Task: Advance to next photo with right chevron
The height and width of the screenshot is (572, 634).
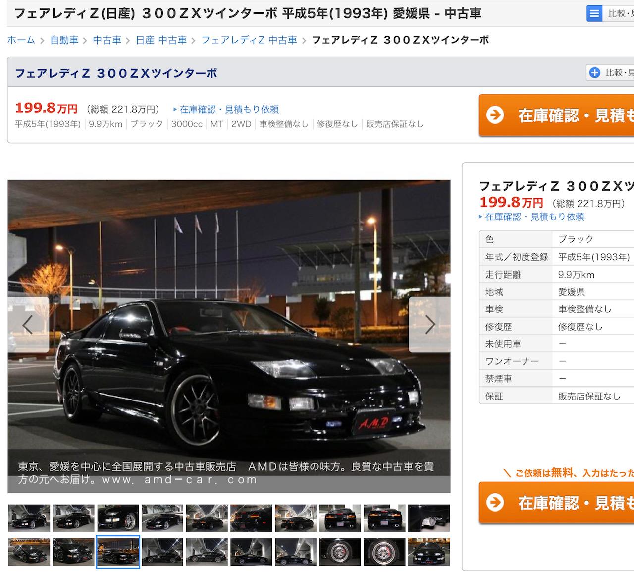Action: (x=430, y=325)
